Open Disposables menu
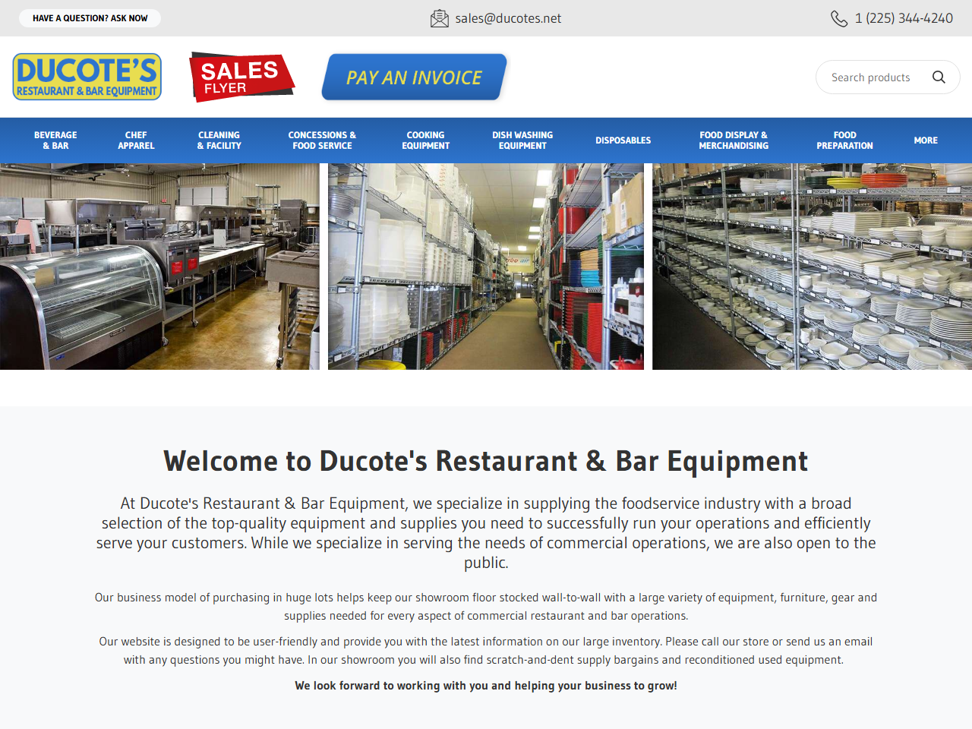The height and width of the screenshot is (729, 972). pos(623,140)
